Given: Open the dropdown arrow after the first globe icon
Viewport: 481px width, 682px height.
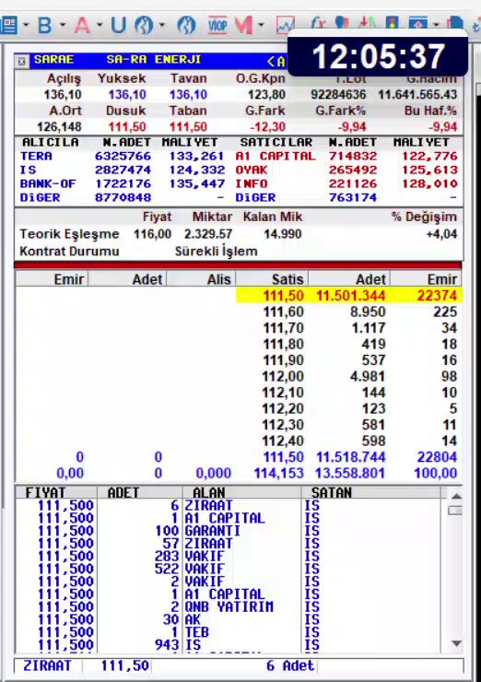Looking at the screenshot, I should click(x=162, y=25).
